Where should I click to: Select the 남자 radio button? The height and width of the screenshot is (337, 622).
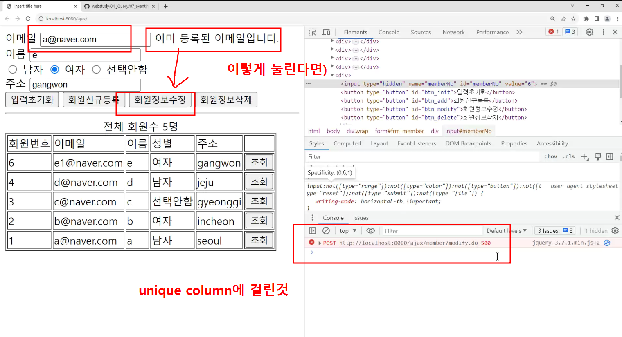point(13,69)
